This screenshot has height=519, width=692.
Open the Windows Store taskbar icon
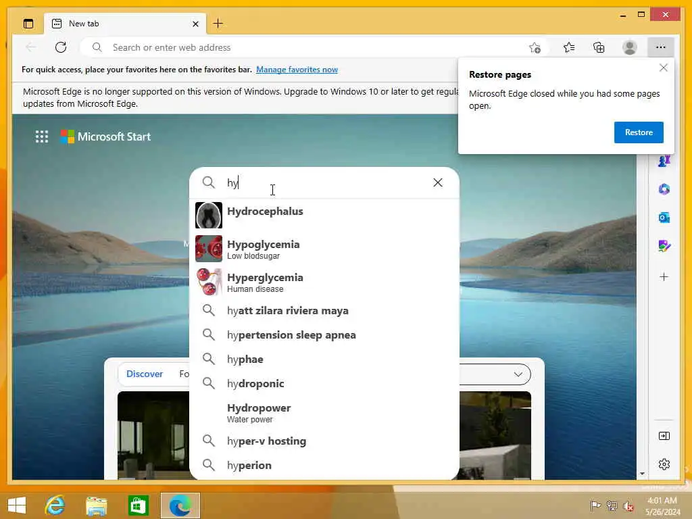[138, 505]
